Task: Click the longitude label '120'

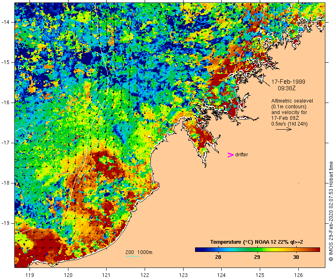Action: pyautogui.click(x=68, y=275)
